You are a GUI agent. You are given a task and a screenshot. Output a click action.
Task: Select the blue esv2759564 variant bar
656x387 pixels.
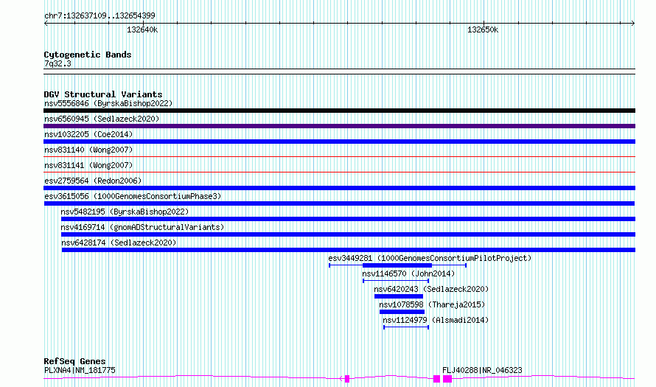[x=339, y=188]
